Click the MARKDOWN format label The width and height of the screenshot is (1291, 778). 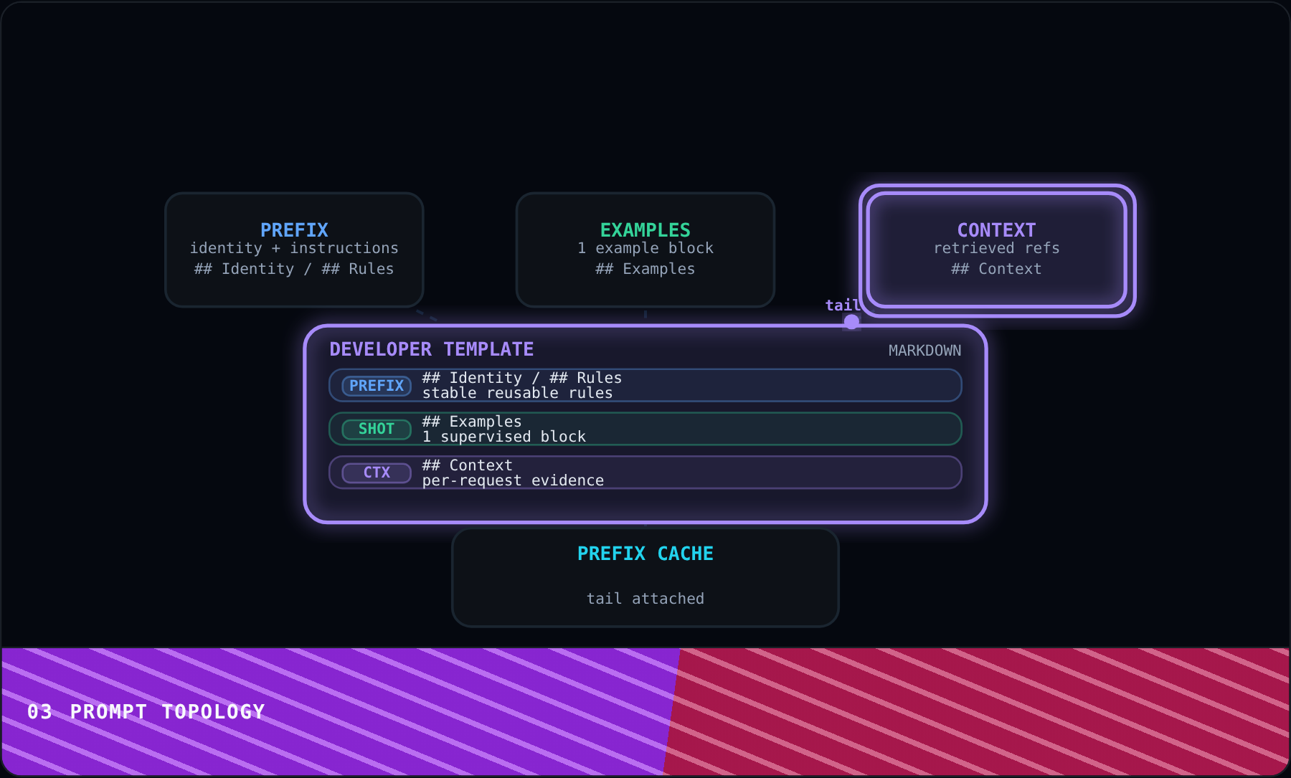(x=924, y=351)
